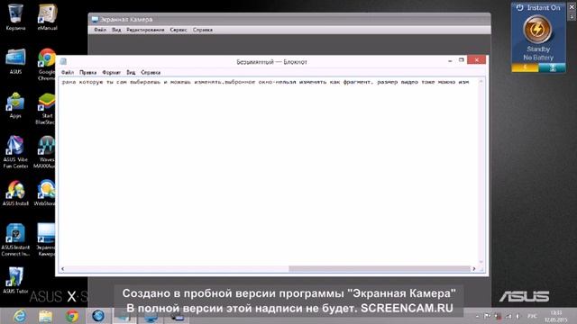The width and height of the screenshot is (577, 324).
Task: Select the teal hourglass tab in Instant On
Action: coord(552,67)
